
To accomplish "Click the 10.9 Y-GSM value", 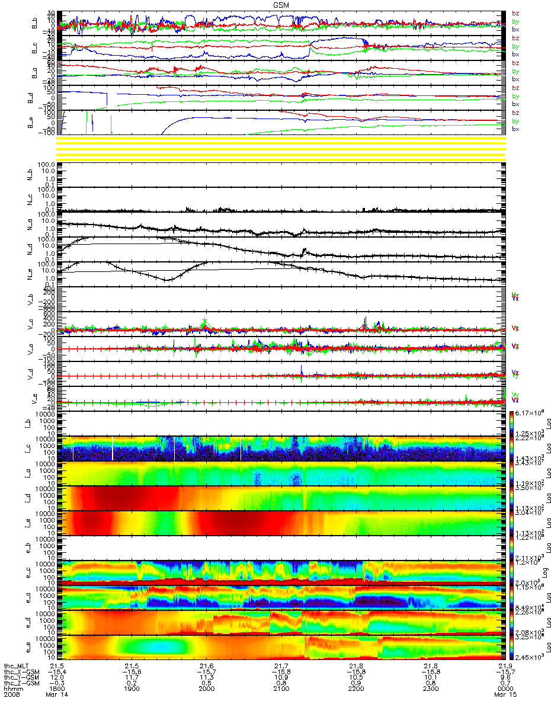I will 281,678.
